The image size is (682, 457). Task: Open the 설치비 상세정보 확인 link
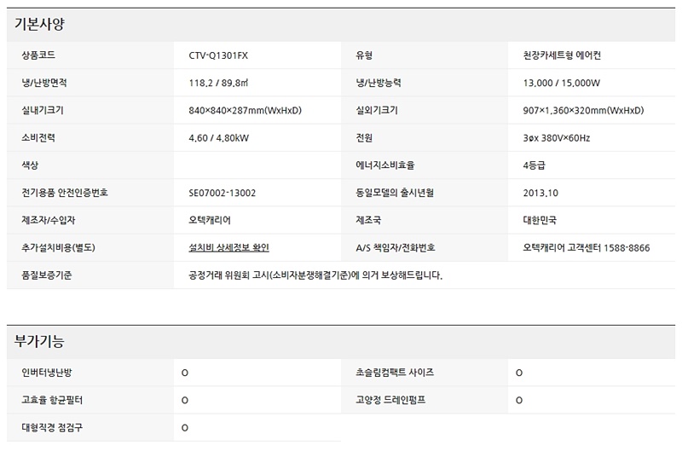(228, 247)
